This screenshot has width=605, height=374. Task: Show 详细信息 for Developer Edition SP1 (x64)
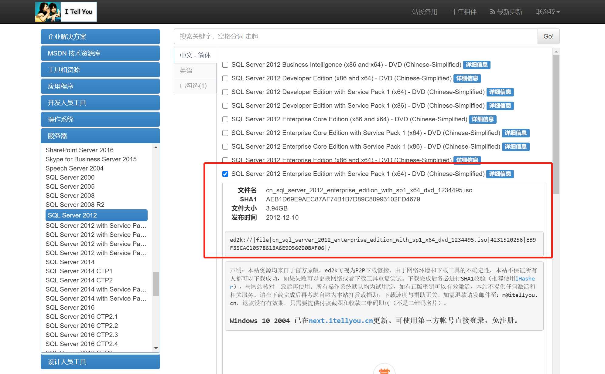(500, 92)
